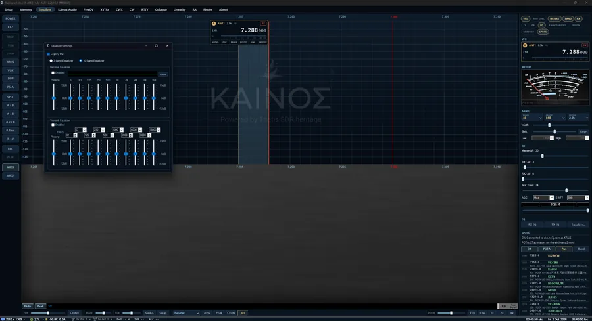Open the FreeDV menu

click(88, 9)
